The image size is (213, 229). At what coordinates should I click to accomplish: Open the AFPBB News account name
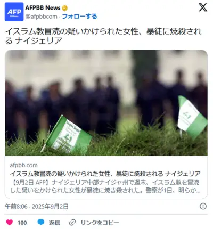pos(43,8)
